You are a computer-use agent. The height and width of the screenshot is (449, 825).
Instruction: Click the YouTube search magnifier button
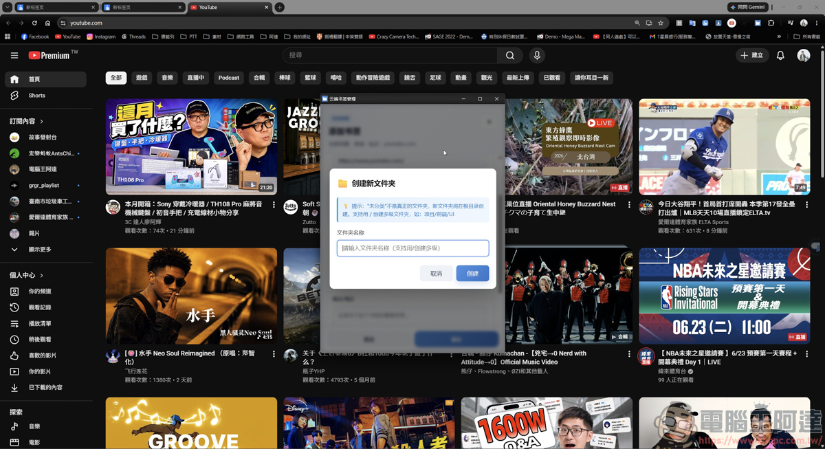pos(509,55)
